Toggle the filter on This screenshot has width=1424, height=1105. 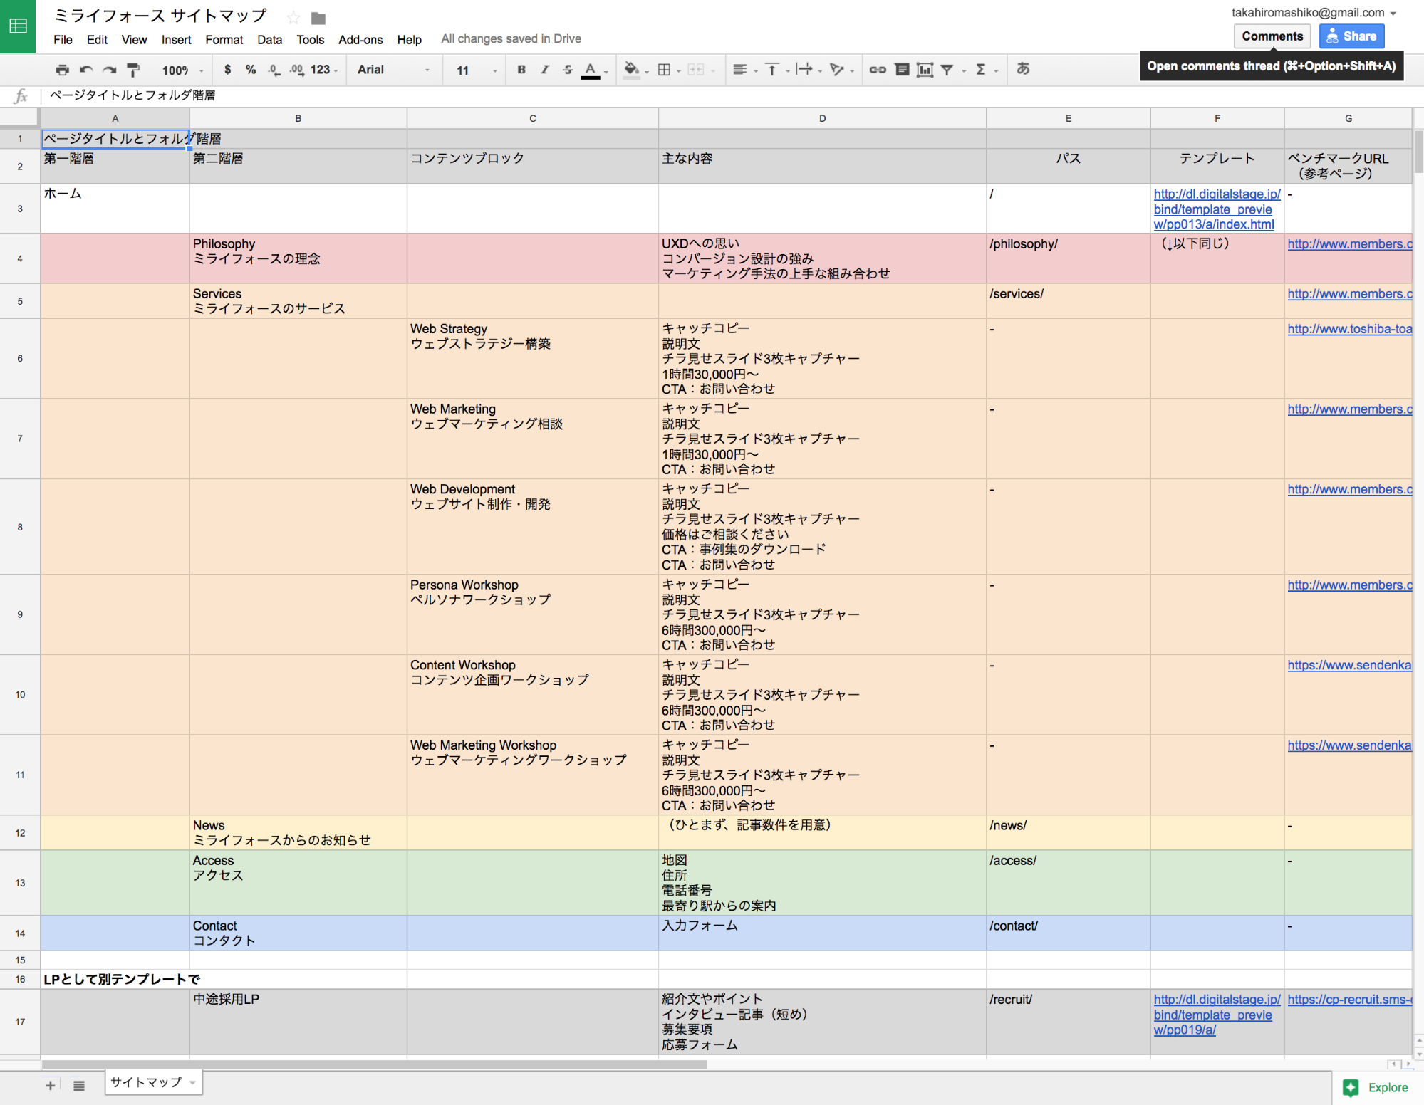tap(947, 70)
